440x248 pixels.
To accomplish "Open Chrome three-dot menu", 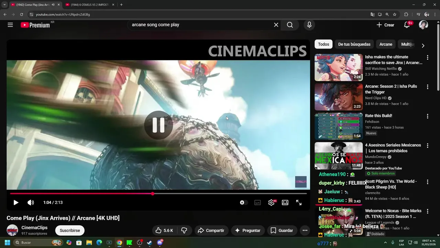I will 435,14.
